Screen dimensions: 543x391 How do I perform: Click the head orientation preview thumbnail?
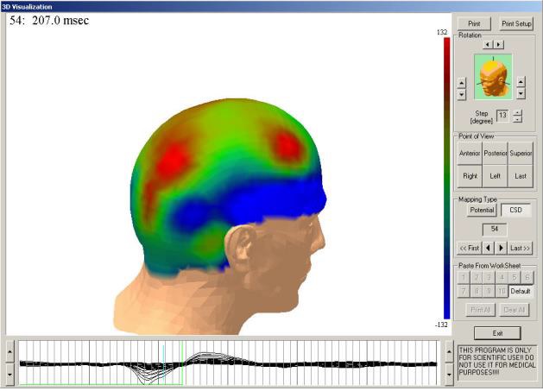tap(493, 75)
